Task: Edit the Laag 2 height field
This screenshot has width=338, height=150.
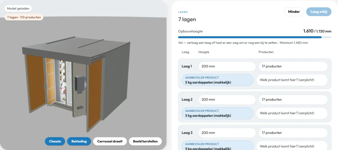Action: 227,99
